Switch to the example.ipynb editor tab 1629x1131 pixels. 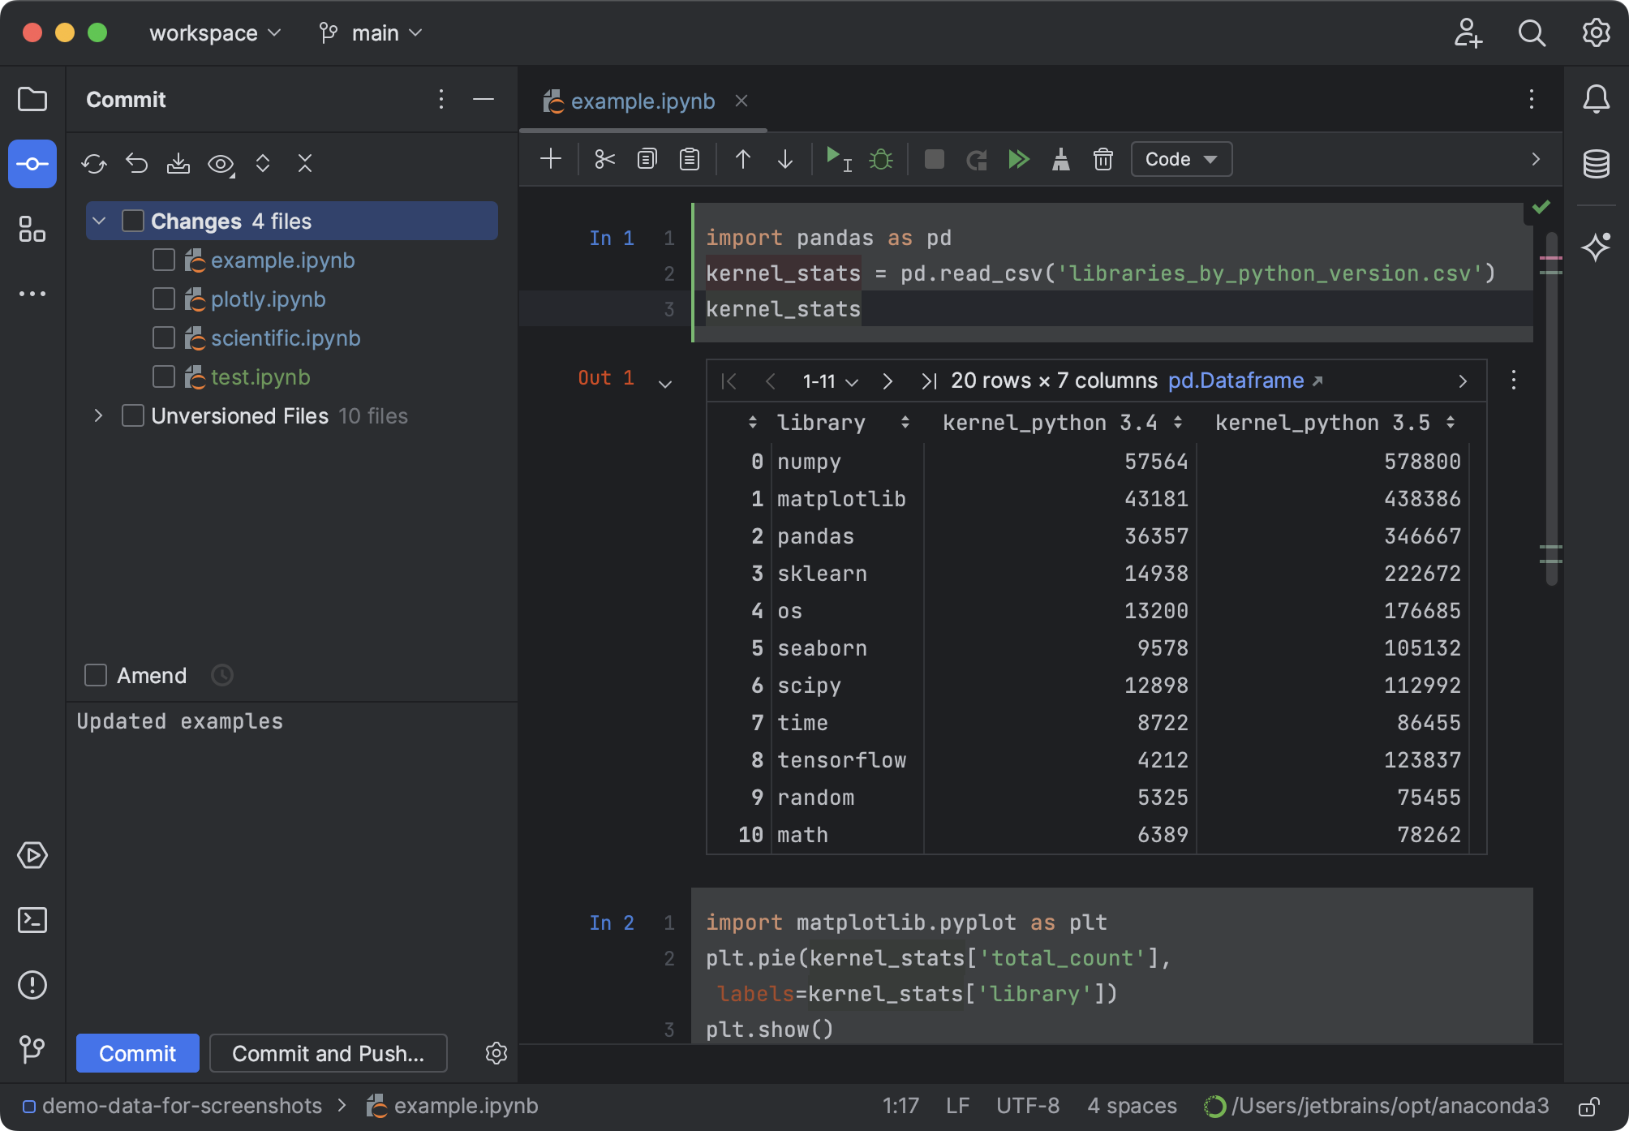pos(642,101)
